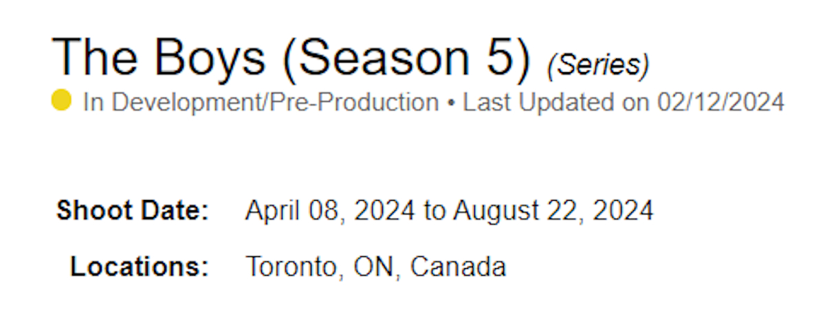Viewport: 825px width, 312px height.
Task: Click "The Boys" words in heading
Action: click(159, 56)
